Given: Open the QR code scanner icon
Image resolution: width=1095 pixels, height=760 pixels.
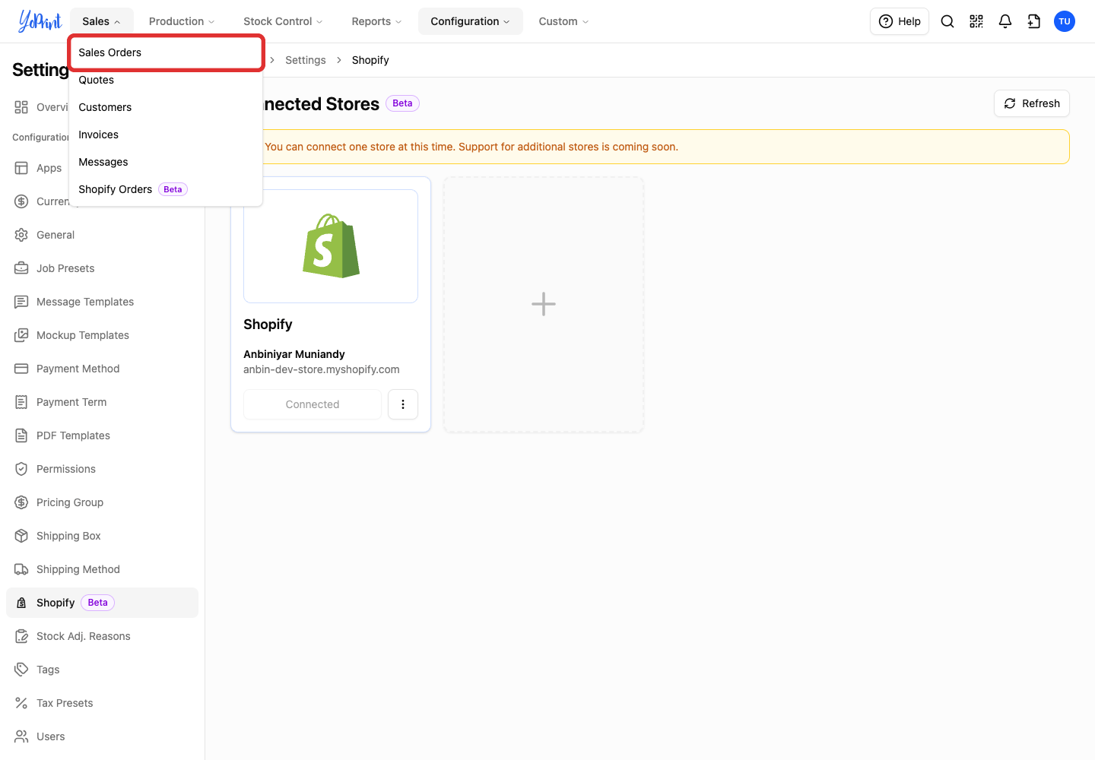Looking at the screenshot, I should pos(976,21).
